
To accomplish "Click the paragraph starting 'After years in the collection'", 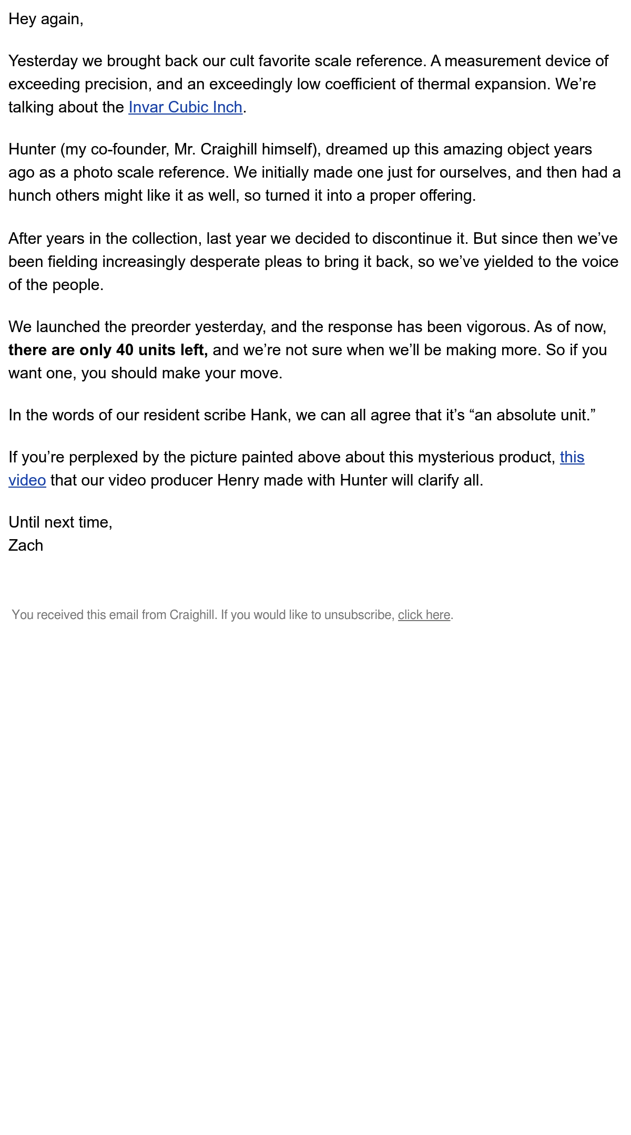I will (x=313, y=262).
